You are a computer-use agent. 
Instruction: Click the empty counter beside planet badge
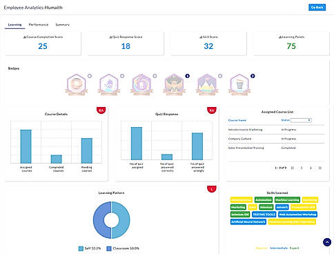click(90, 76)
